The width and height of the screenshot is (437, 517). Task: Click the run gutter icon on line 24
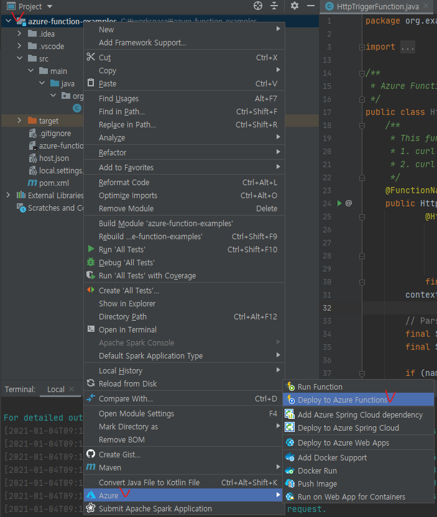coord(339,203)
